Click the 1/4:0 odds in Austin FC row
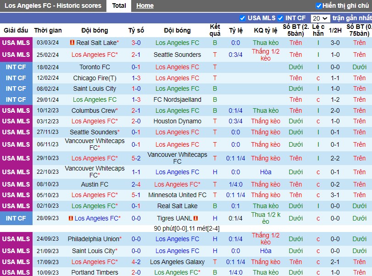372x276 pixels. pos(235,184)
